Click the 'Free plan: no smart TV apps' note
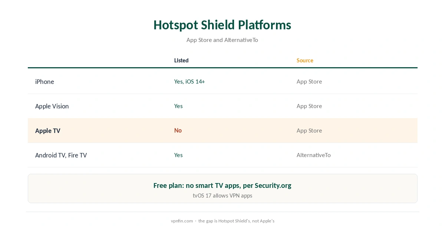The width and height of the screenshot is (445, 228). pos(222,186)
